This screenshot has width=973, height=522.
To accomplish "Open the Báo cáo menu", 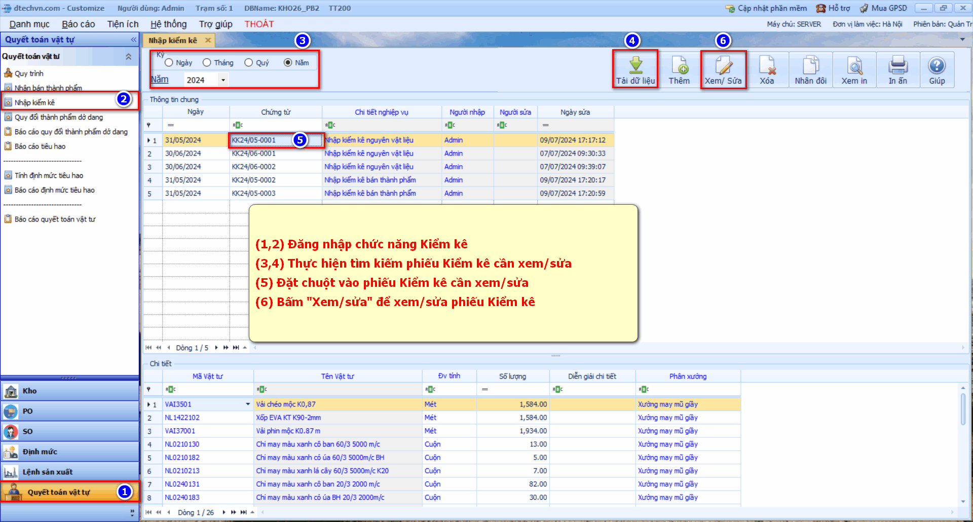I will [78, 24].
